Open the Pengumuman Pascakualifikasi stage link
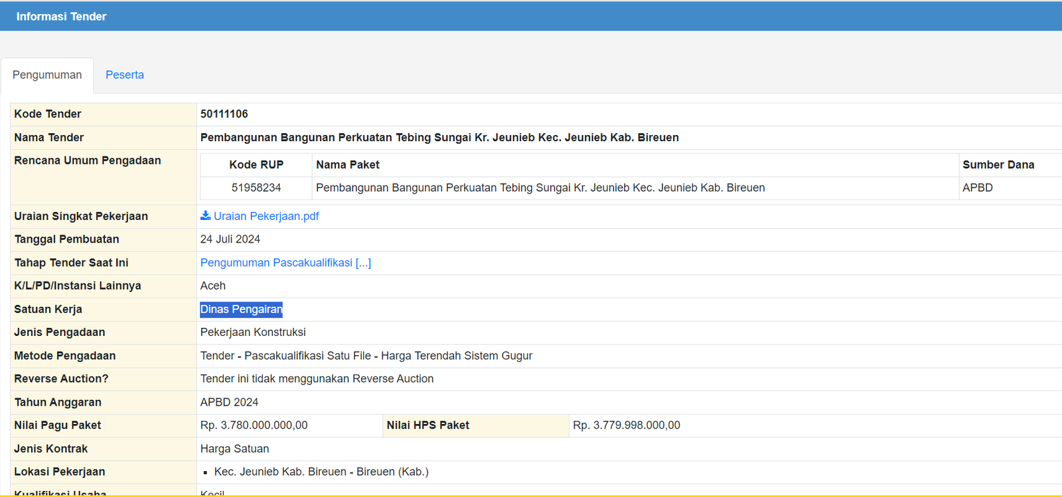 pos(285,262)
